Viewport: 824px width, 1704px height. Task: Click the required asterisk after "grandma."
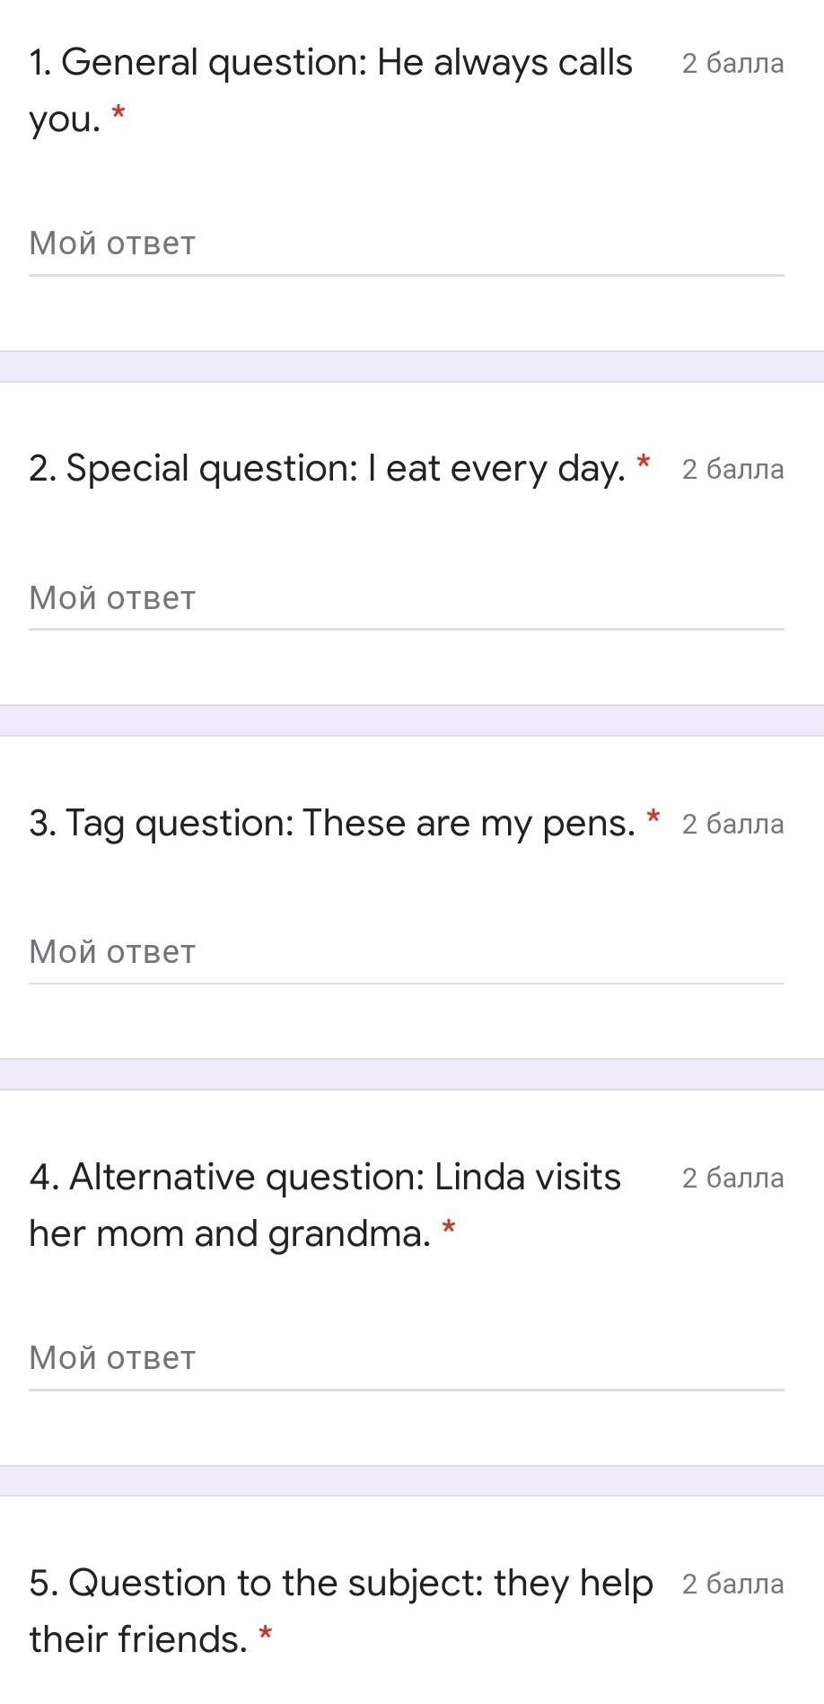(x=449, y=1229)
